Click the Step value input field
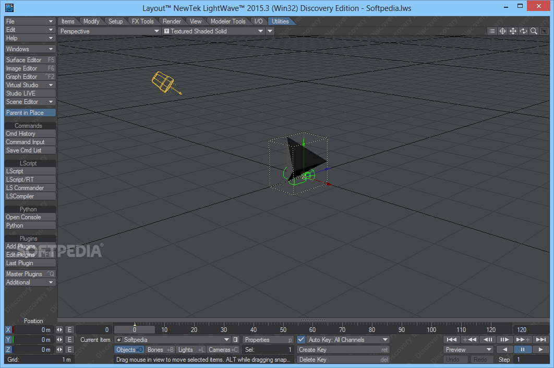 pos(532,359)
